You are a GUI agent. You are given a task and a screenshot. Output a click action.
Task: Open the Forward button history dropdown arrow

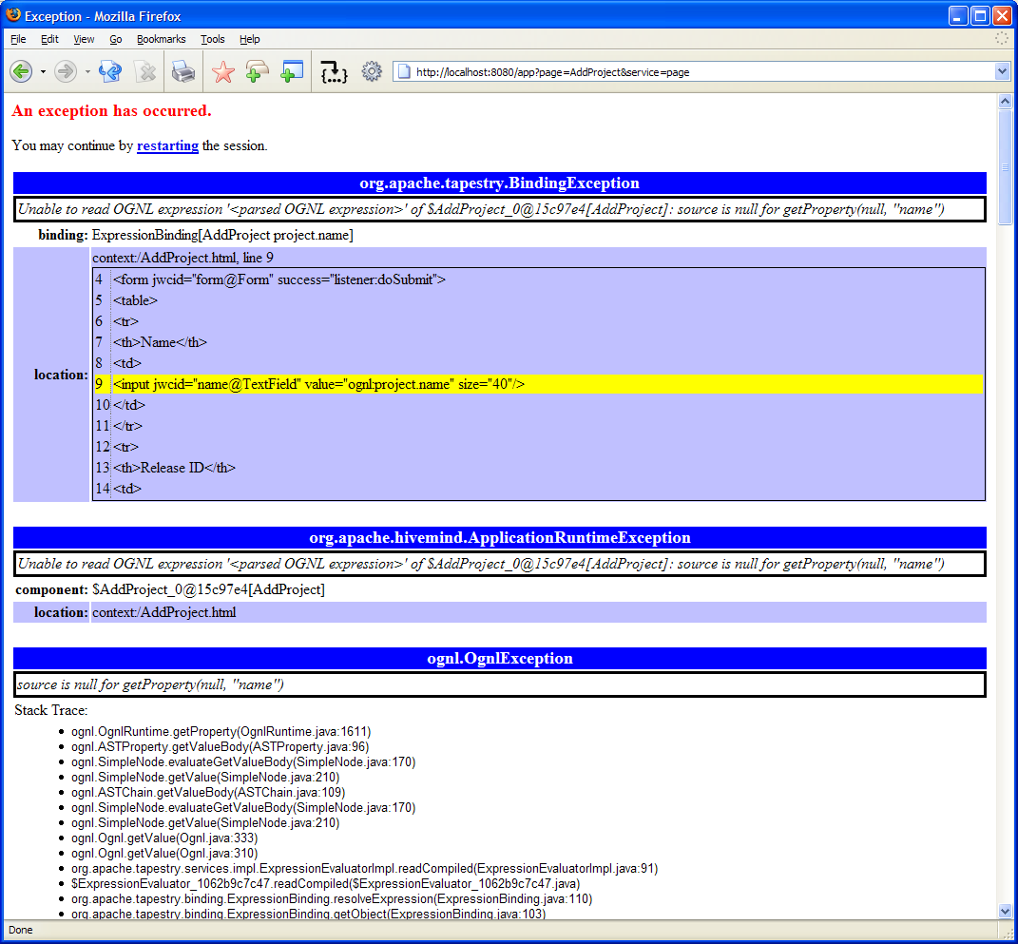87,71
